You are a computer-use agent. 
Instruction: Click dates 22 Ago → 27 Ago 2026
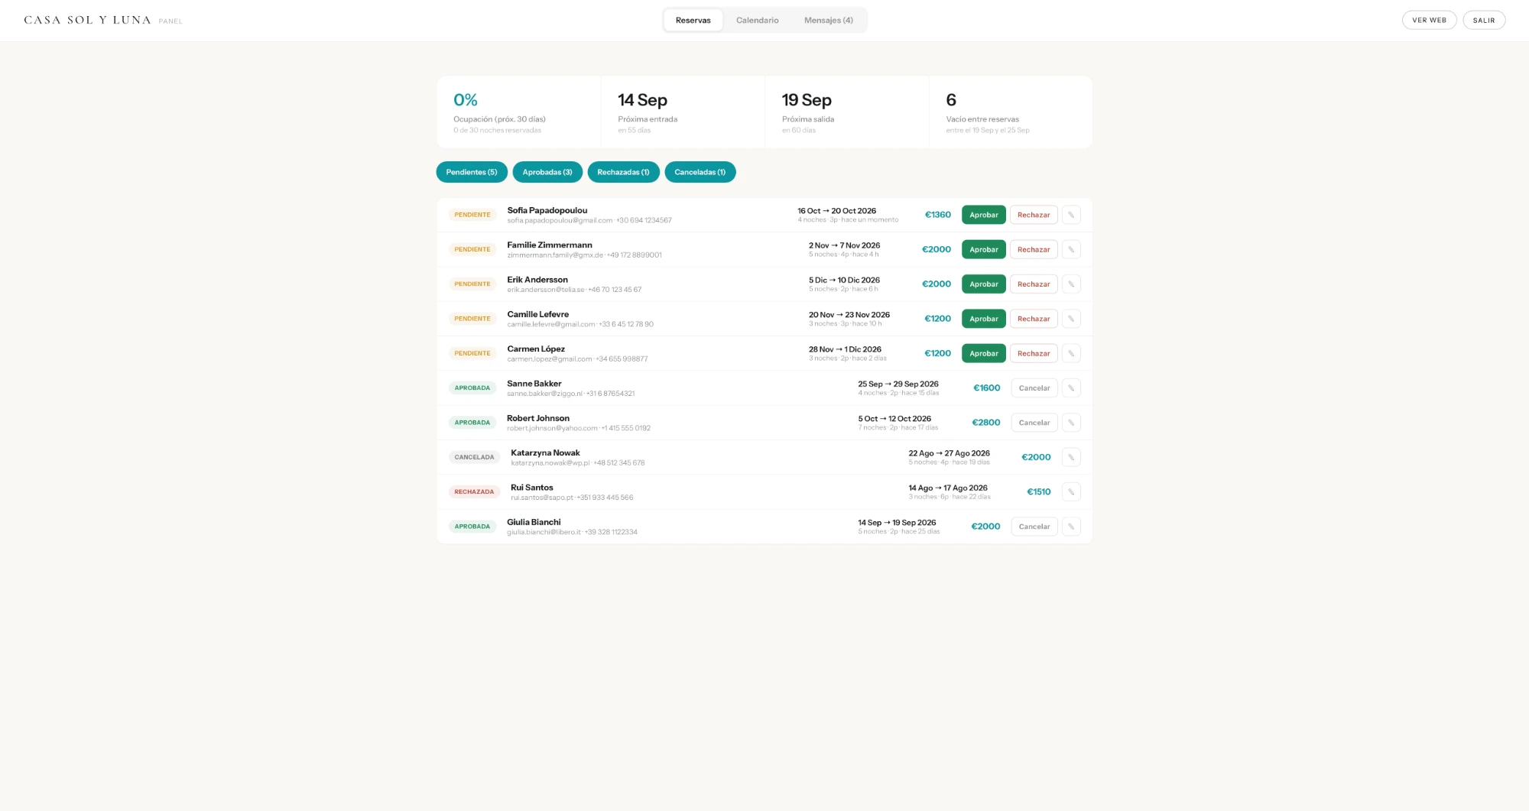949,453
